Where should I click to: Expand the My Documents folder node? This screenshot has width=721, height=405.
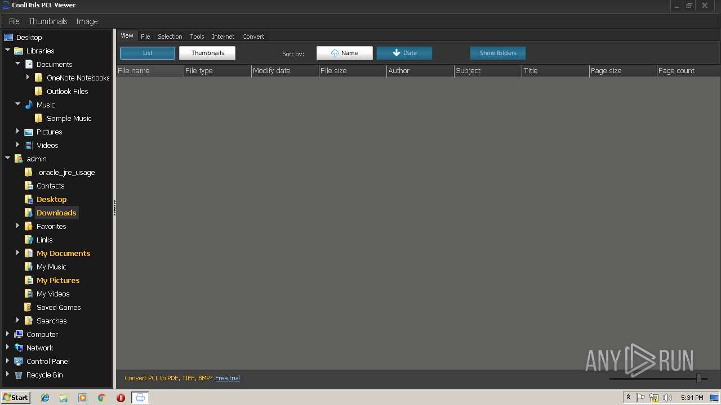tap(17, 253)
